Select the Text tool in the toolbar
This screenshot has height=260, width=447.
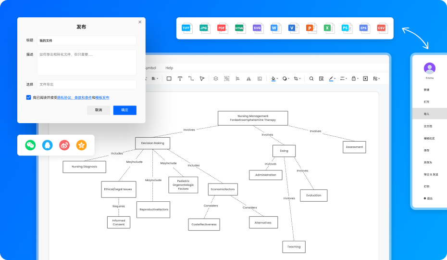180,78
